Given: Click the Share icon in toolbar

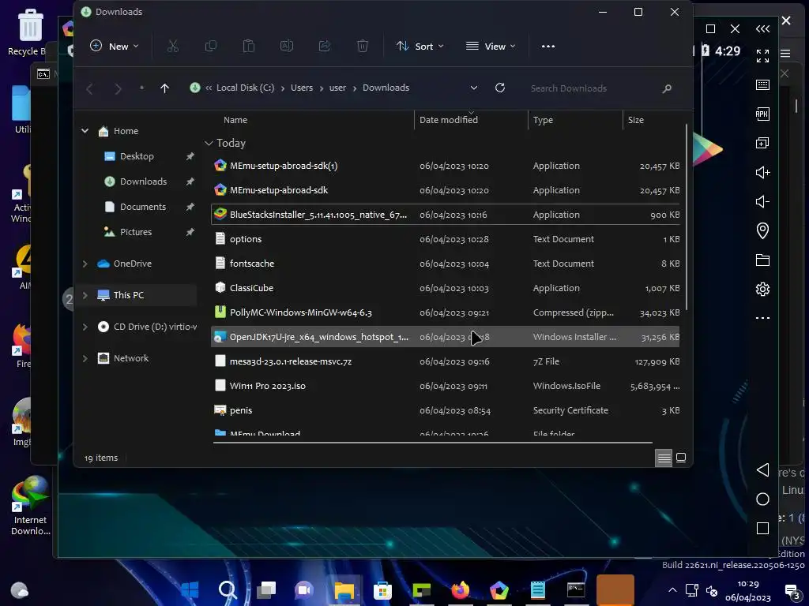Looking at the screenshot, I should pos(325,47).
